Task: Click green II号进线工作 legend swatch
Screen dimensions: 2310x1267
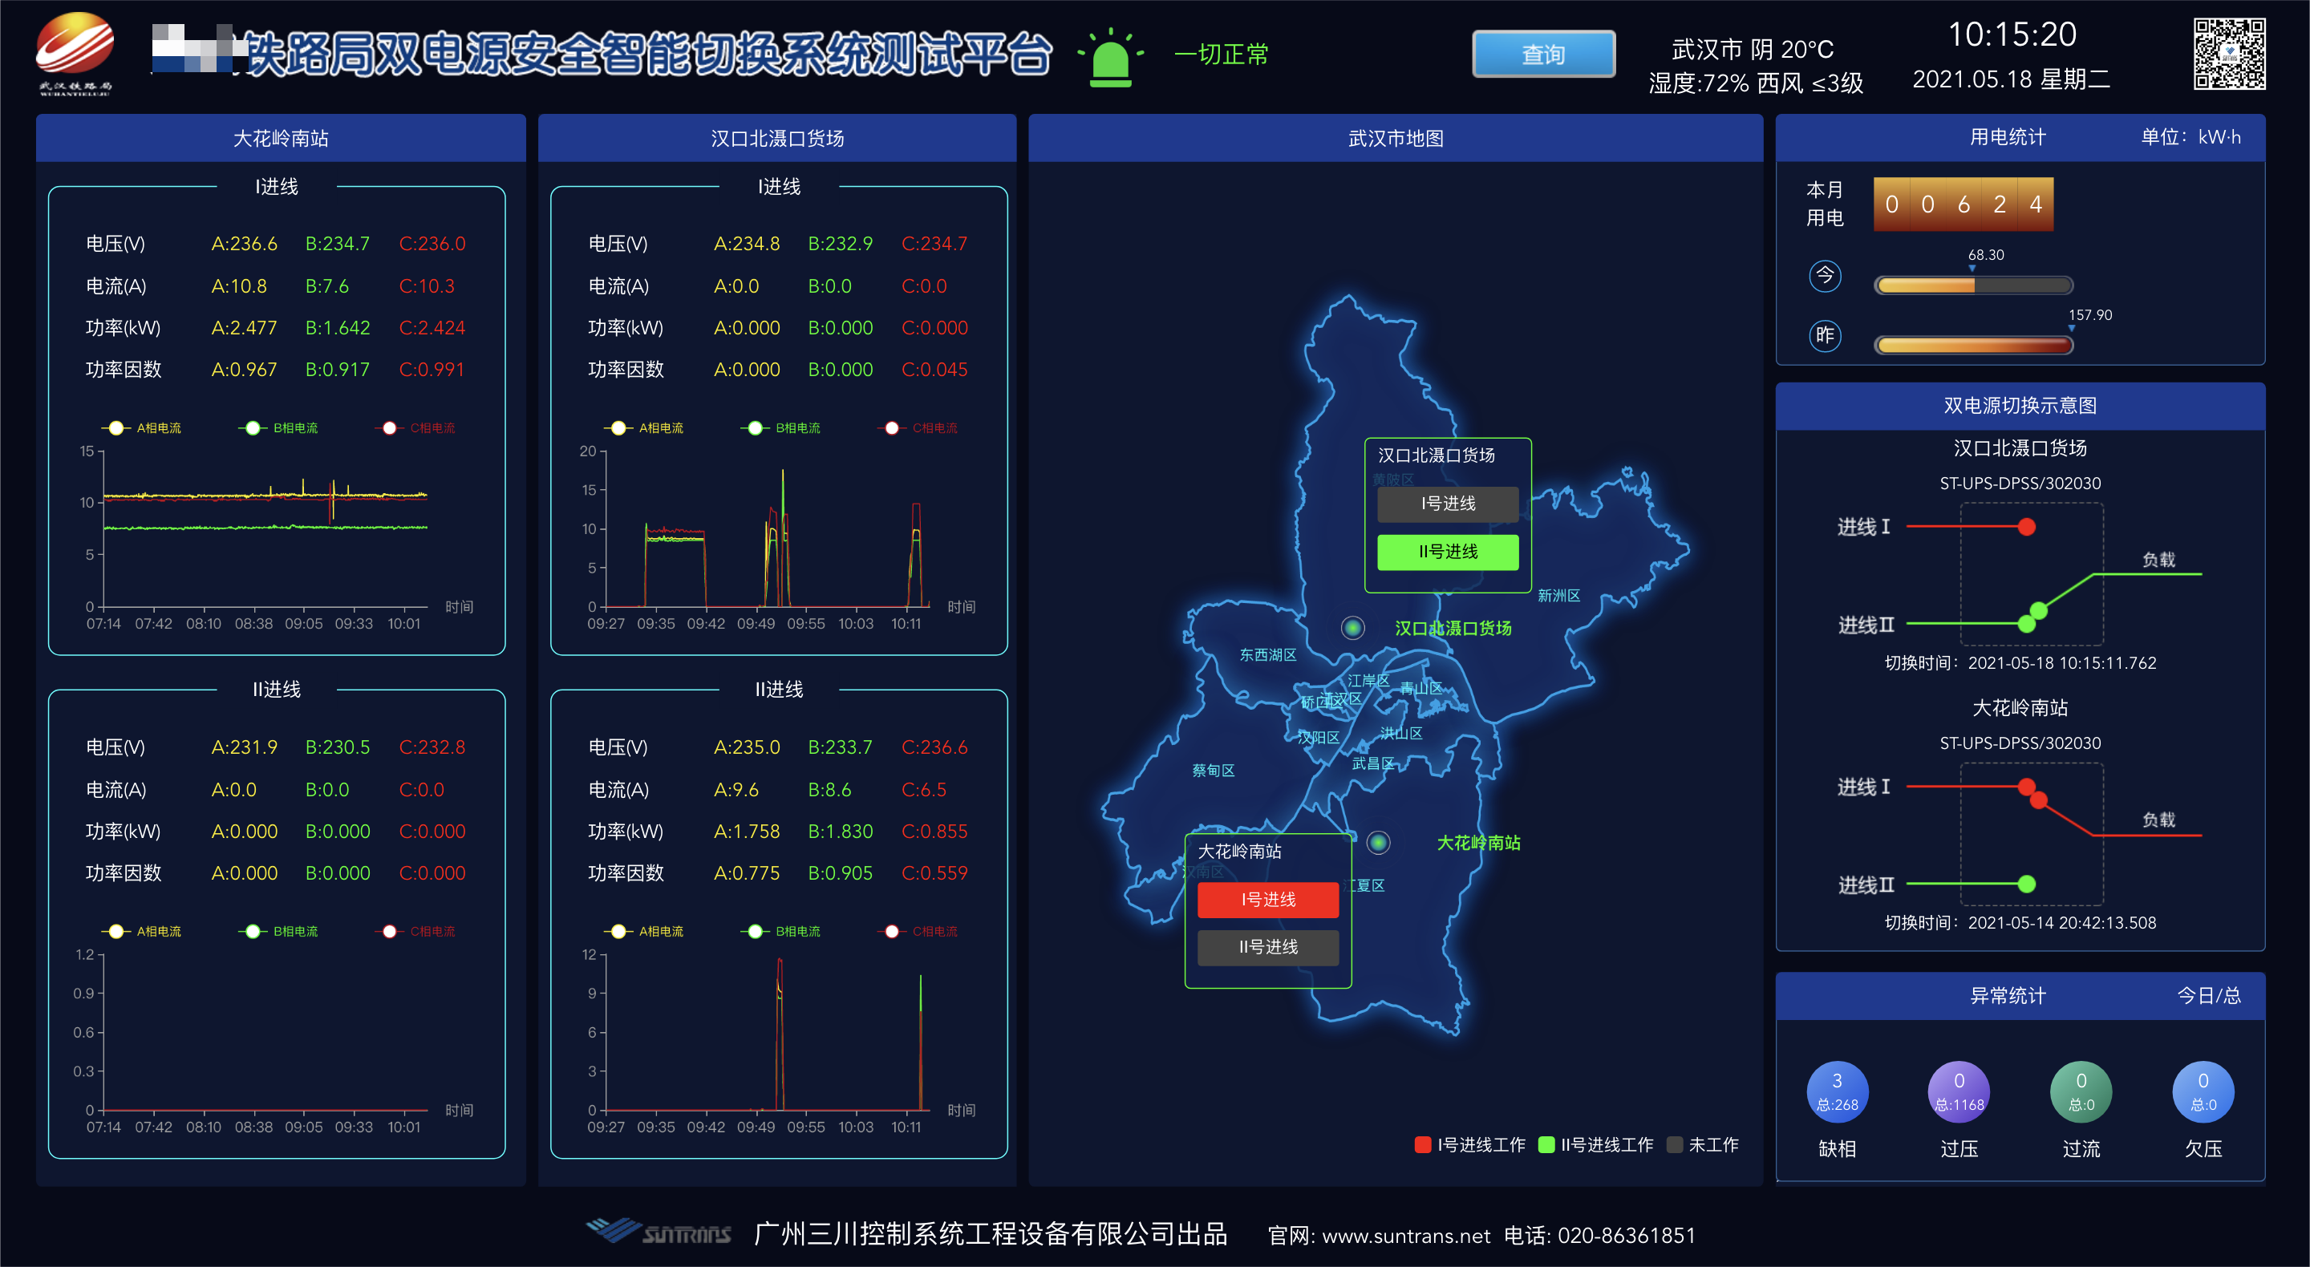Action: point(1546,1145)
